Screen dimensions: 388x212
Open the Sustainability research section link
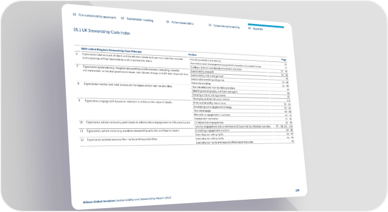click(x=202, y=71)
